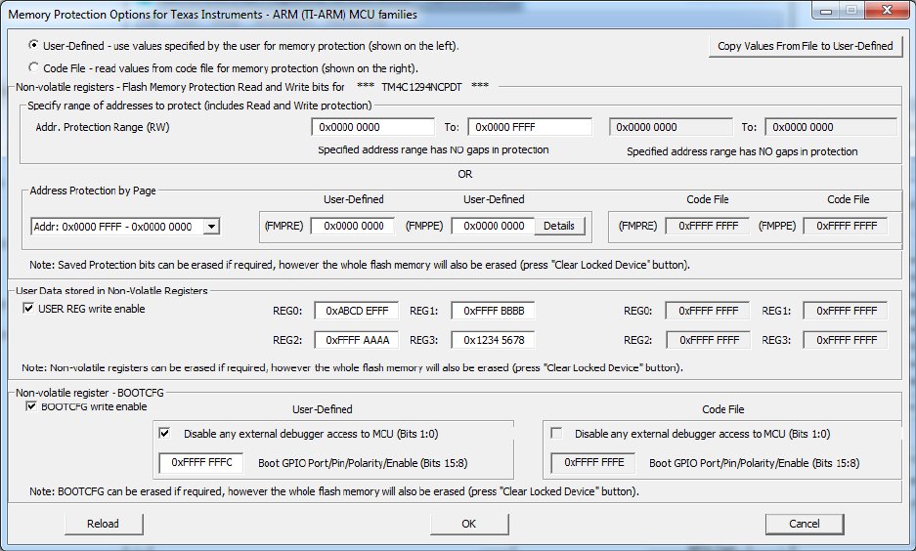Viewport: 916px width, 551px height.
Task: Click the user-defined protection range start address field
Action: [x=372, y=127]
